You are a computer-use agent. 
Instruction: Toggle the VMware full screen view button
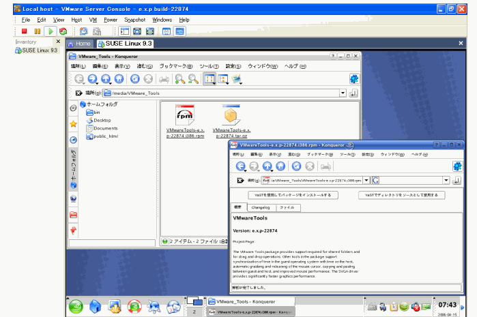click(139, 31)
